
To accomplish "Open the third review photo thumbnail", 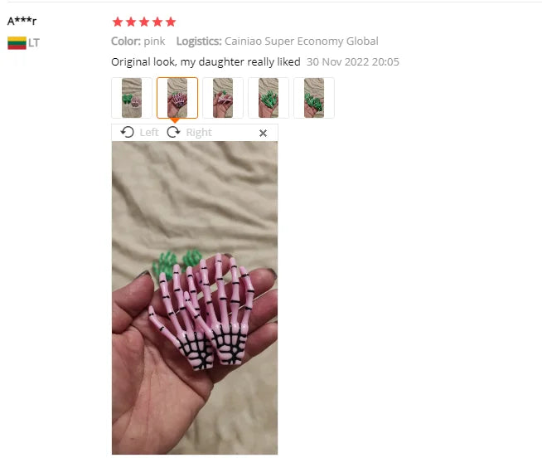I will (x=223, y=98).
